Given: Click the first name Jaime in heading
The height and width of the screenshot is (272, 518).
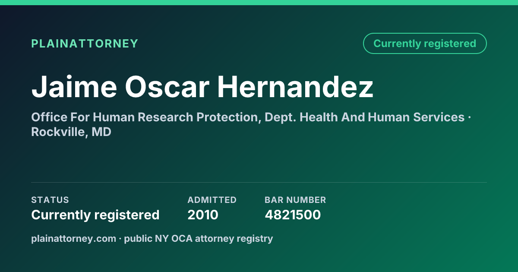Looking at the screenshot, I should coord(74,87).
